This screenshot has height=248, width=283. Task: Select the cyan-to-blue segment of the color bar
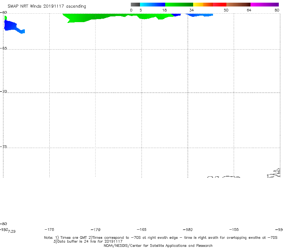pyautogui.click(x=153, y=5)
